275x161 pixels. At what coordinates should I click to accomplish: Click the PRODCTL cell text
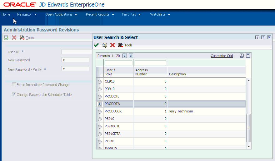point(112,96)
